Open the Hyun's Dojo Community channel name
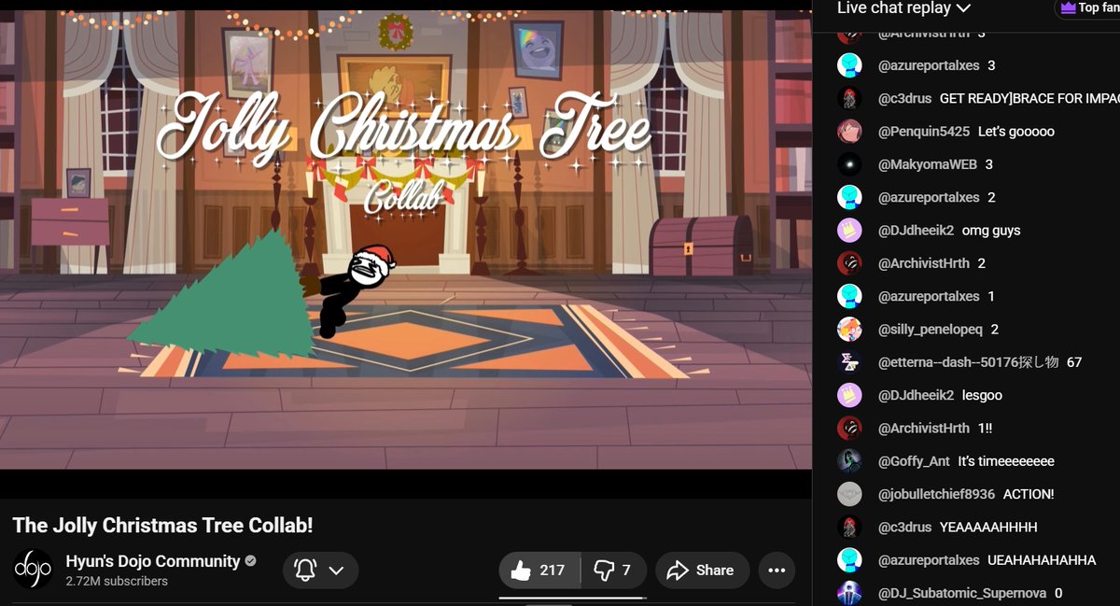The image size is (1120, 606). pos(153,561)
